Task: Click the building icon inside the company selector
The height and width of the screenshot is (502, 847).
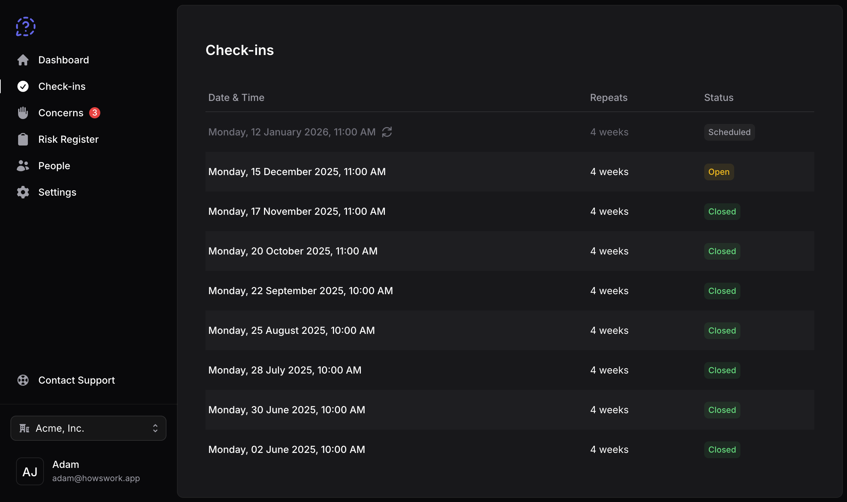Action: pyautogui.click(x=24, y=428)
